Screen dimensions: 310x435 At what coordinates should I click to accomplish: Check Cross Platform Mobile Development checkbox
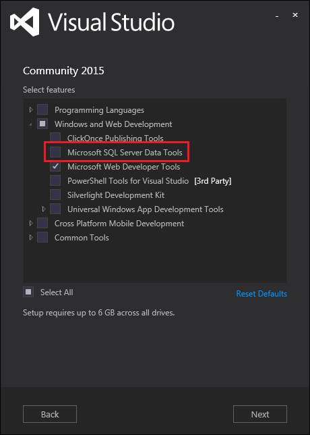pos(42,224)
